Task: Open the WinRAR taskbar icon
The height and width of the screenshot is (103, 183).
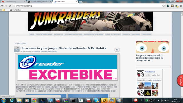Action: coord(66,100)
